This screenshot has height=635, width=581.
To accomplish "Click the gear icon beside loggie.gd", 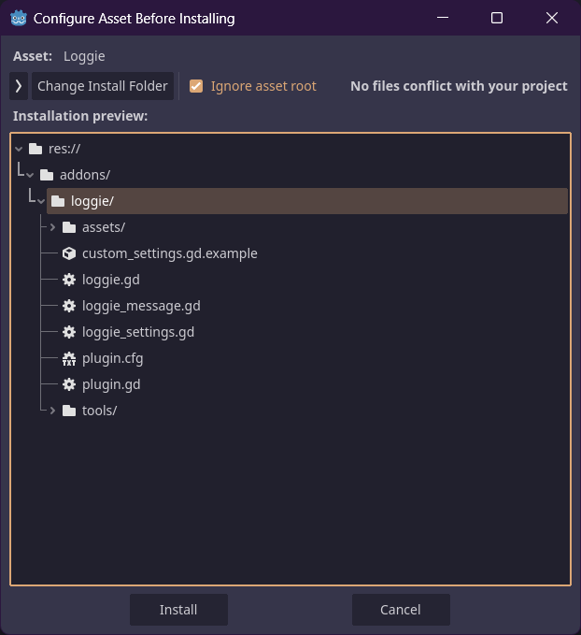I will tap(69, 280).
